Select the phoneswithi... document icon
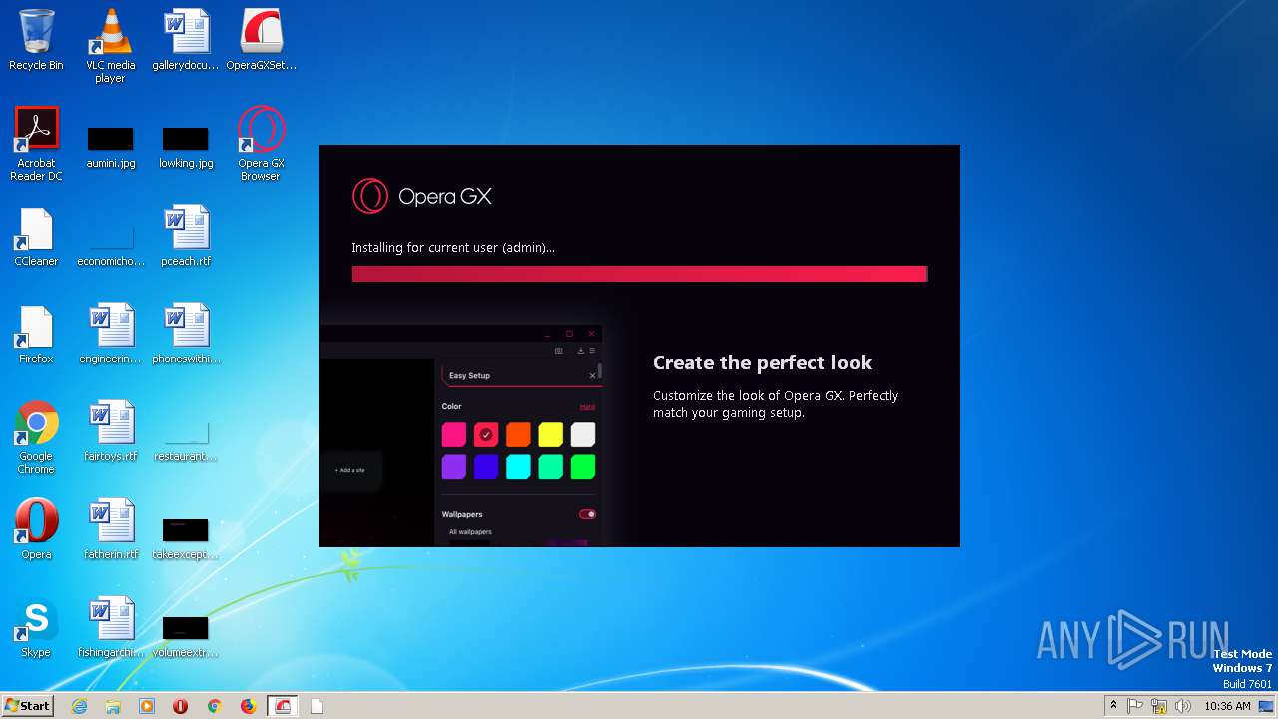The height and width of the screenshot is (719, 1278). pos(186,335)
